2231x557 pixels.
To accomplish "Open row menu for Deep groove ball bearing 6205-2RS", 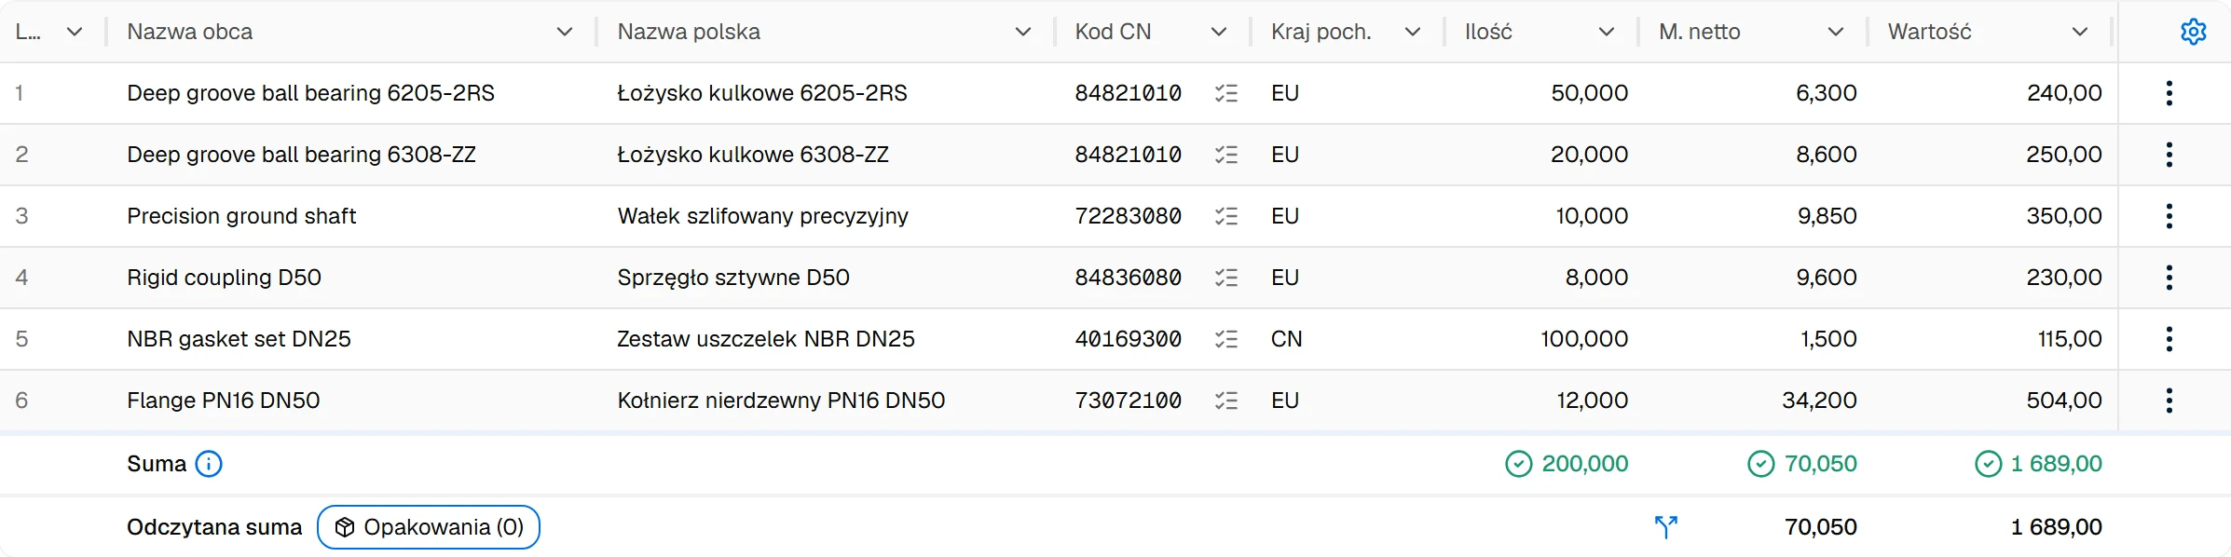I will [2169, 93].
